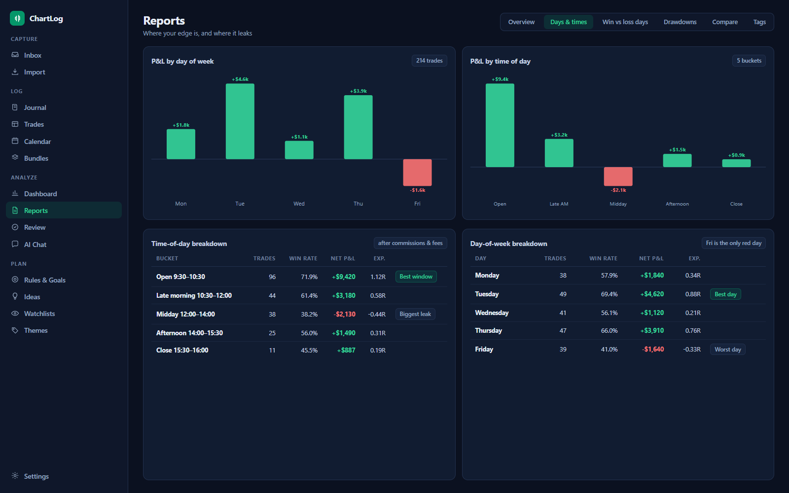Go to the Drawdowns tab

coord(680,22)
